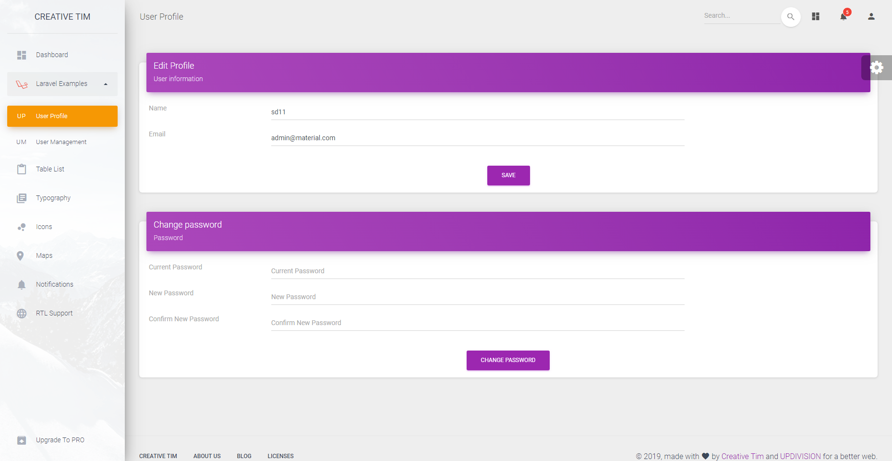
Task: Open the Maps page label
Action: pos(44,255)
